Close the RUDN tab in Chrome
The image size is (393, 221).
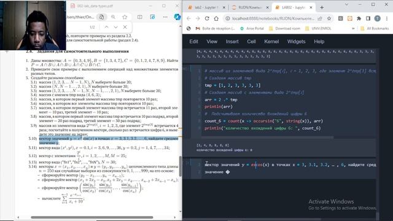pyautogui.click(x=267, y=7)
